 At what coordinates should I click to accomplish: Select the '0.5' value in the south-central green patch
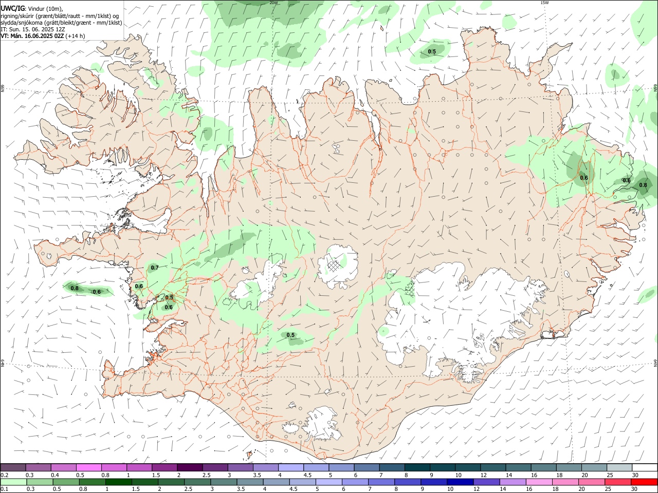pos(290,335)
